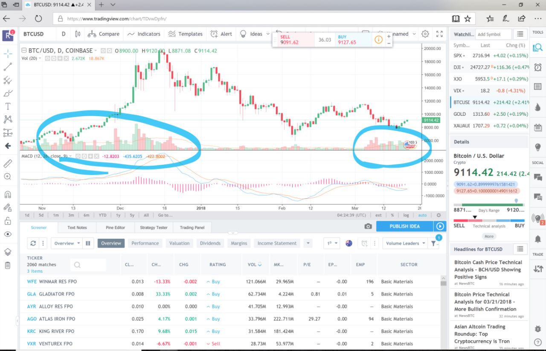Toggle lock all drawing tools
Viewport: 546px width, 351px height.
8,221
